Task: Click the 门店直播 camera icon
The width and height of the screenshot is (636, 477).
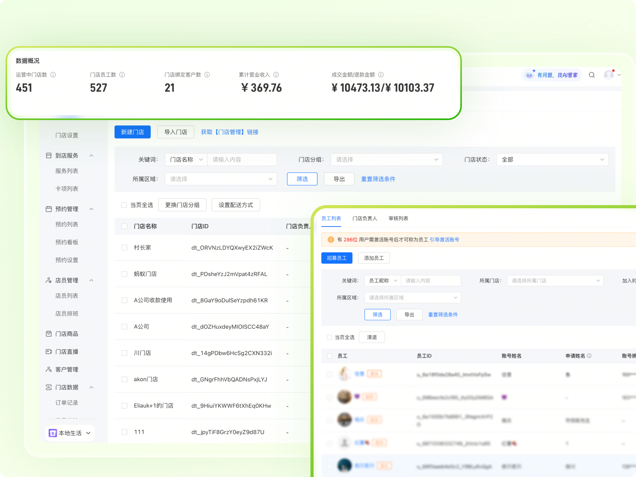Action: [x=48, y=352]
